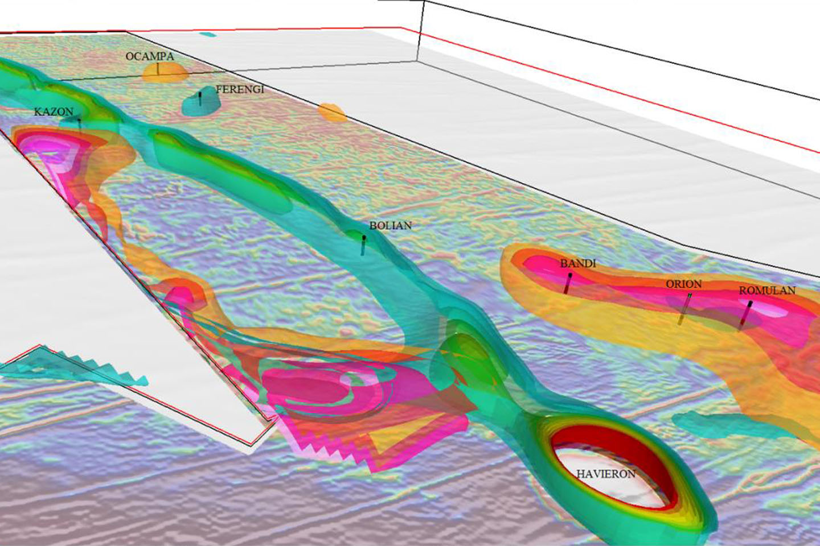Click the ROMULAN drillhole marker
This screenshot has height=546, width=820.
pyautogui.click(x=746, y=313)
